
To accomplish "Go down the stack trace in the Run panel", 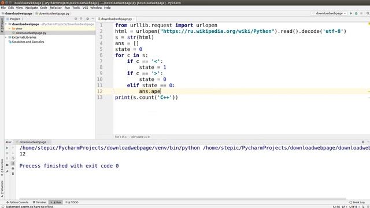I will click(x=13, y=153).
